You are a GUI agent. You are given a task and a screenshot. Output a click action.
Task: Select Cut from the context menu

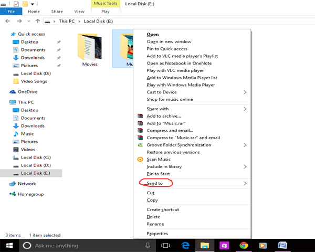(x=151, y=193)
